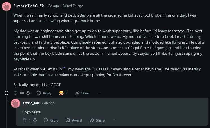Give an Award to Kazzie_folf's reply

[x=74, y=120]
